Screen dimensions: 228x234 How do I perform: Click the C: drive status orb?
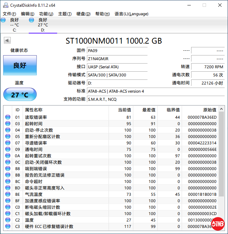pos(3,20)
